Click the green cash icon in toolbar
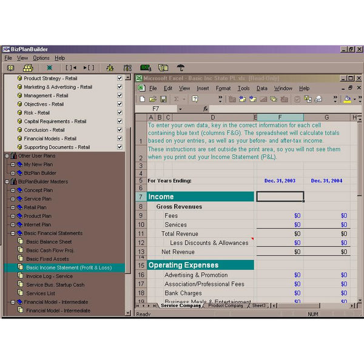Screen dimensions: 364x364 (x=146, y=68)
